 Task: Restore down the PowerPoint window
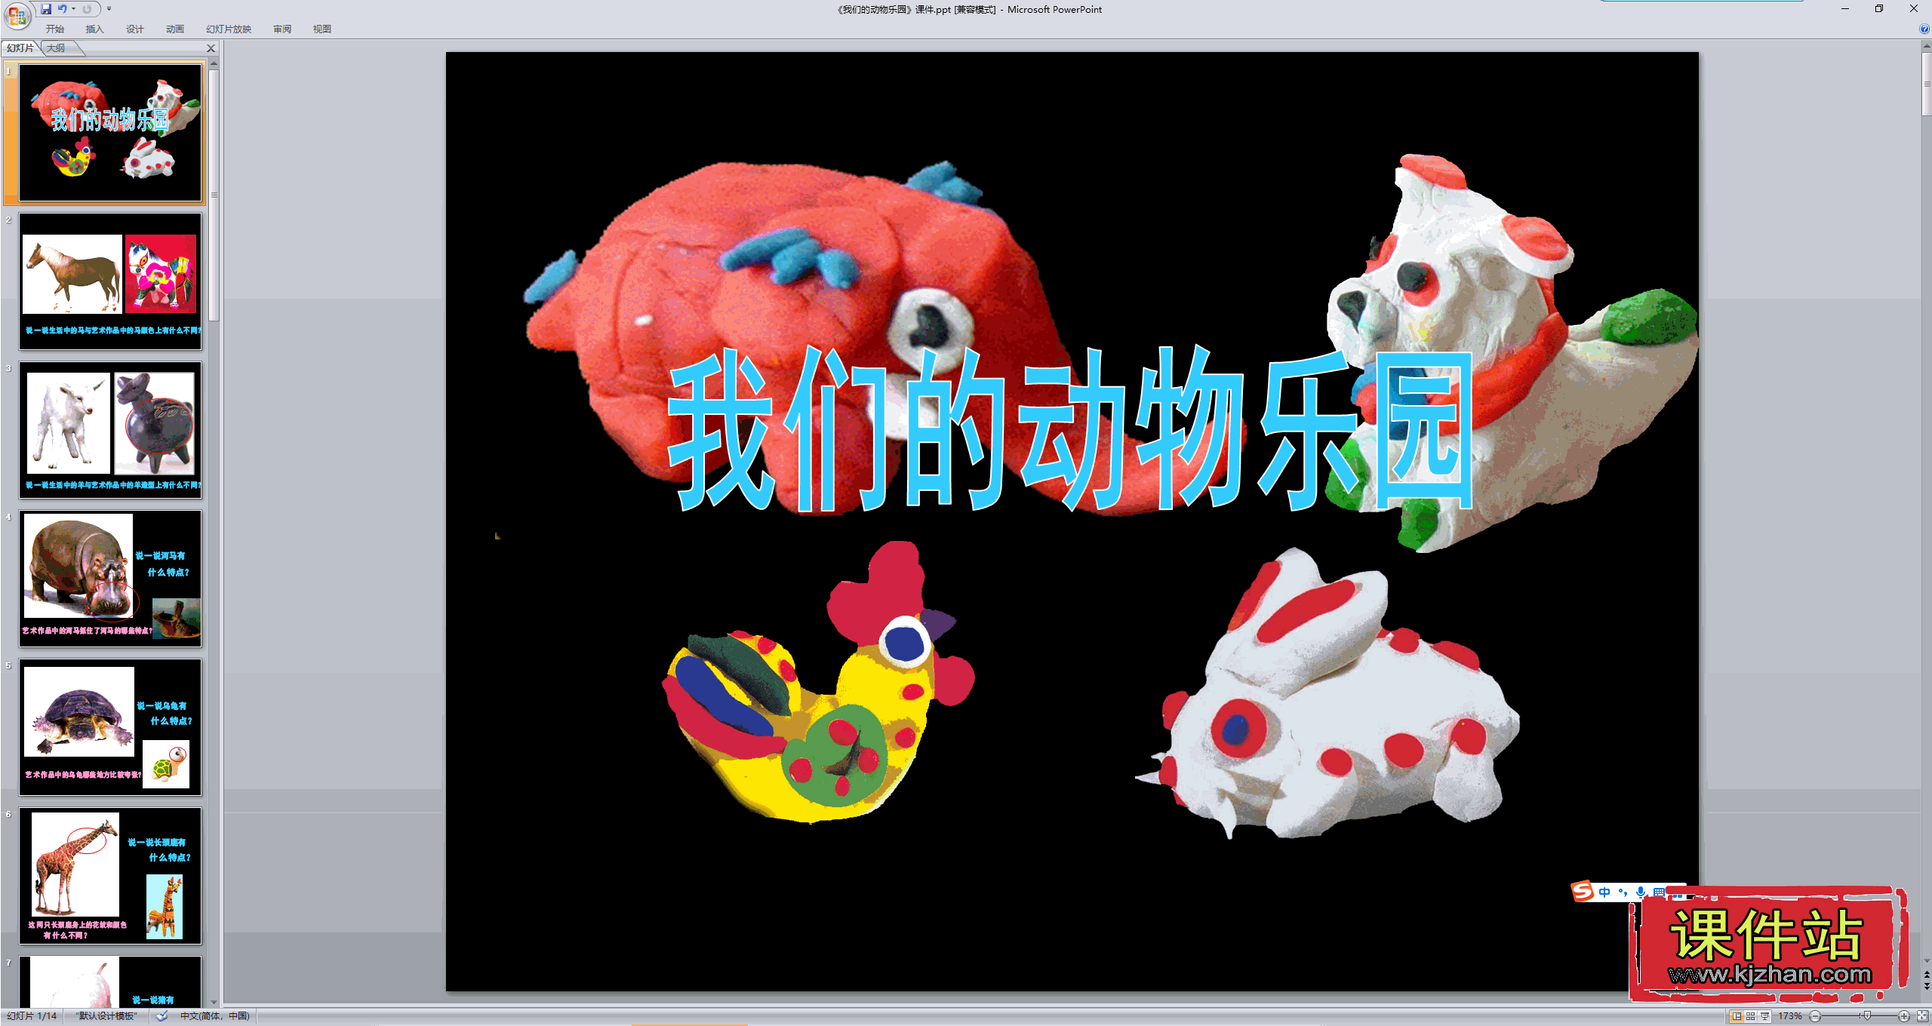click(1879, 9)
